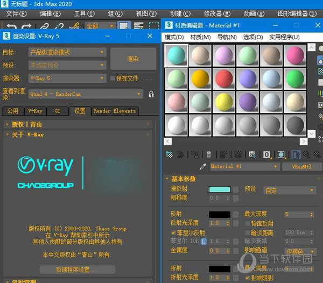323x283 pixels.
Task: Pick material from object with eyedropper icon
Action: point(203,166)
